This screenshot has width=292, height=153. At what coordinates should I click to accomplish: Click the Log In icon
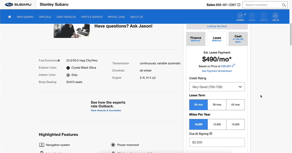pyautogui.click(x=276, y=17)
